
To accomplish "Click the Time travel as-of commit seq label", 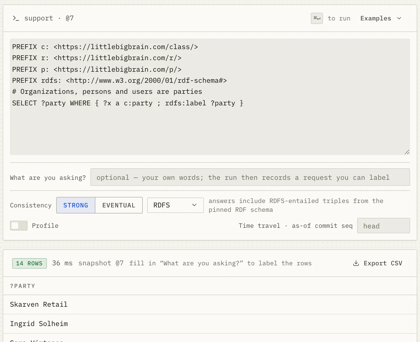I will (x=295, y=226).
